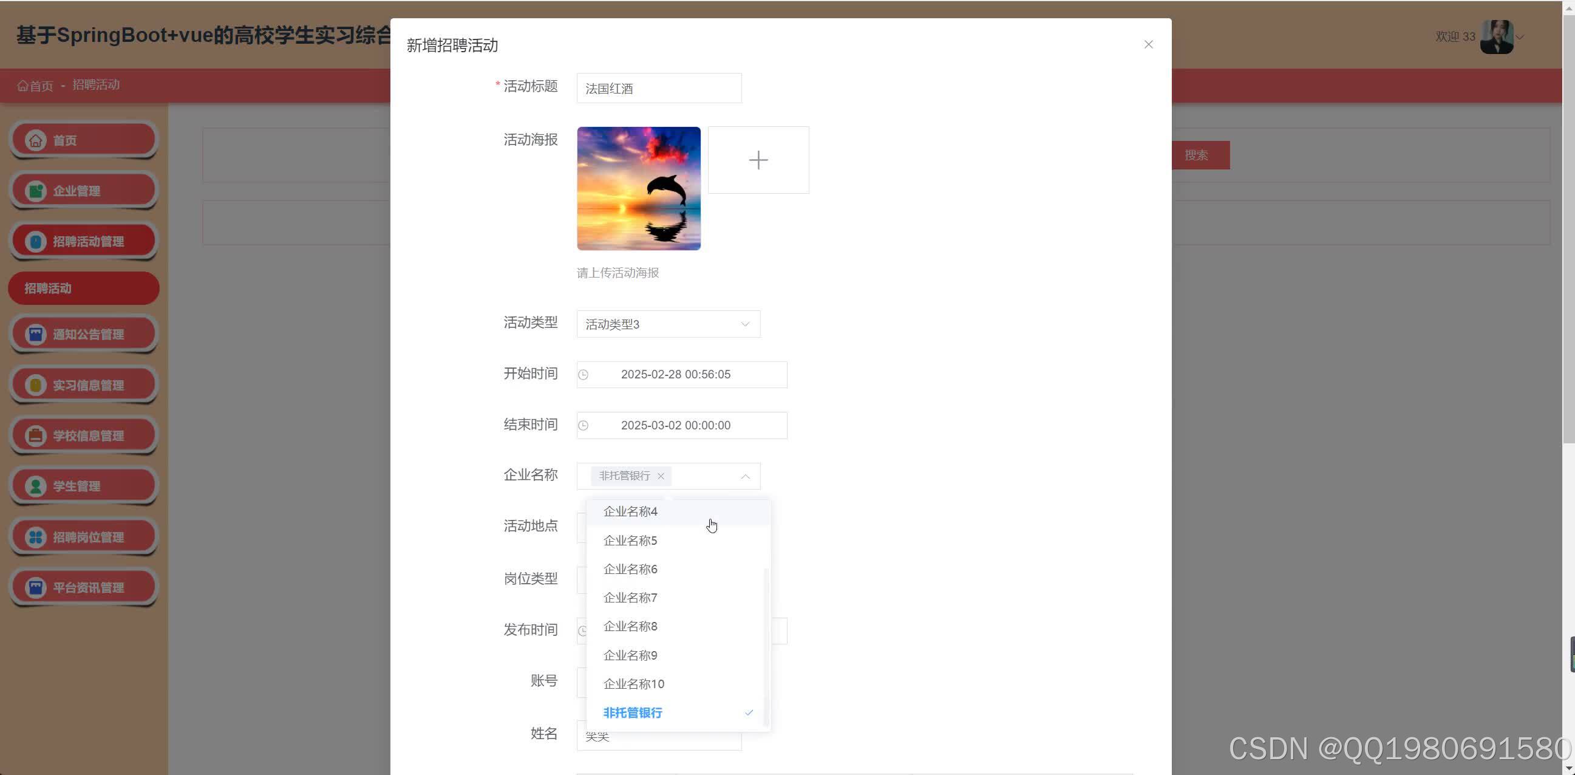Open 学生管理 via its user icon
Screen dimensions: 1575x775
[36, 485]
